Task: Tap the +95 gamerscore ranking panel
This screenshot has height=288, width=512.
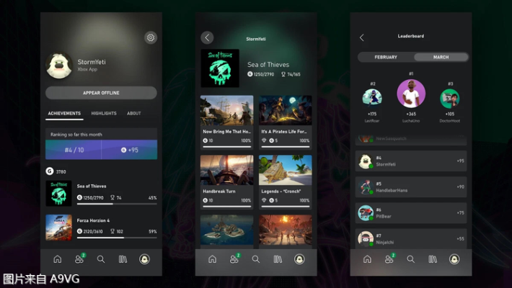Action: (129, 150)
